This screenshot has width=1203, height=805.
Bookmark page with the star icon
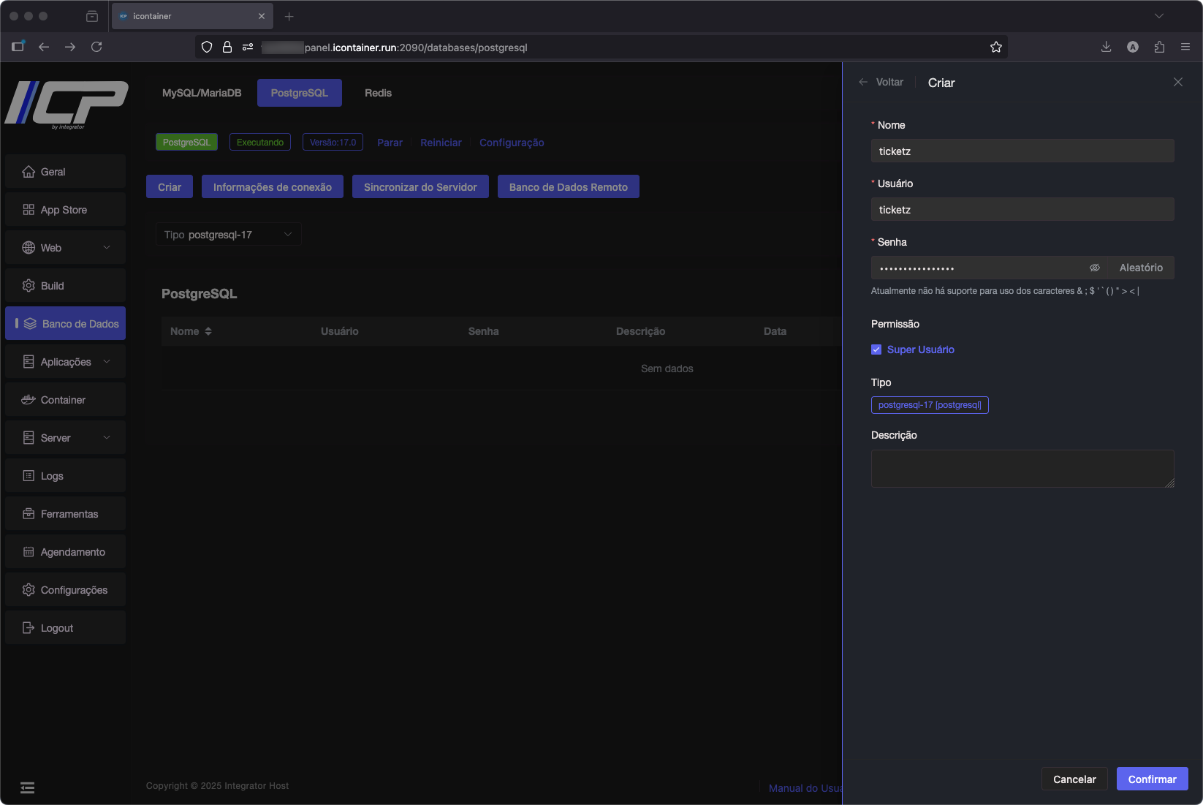[995, 47]
